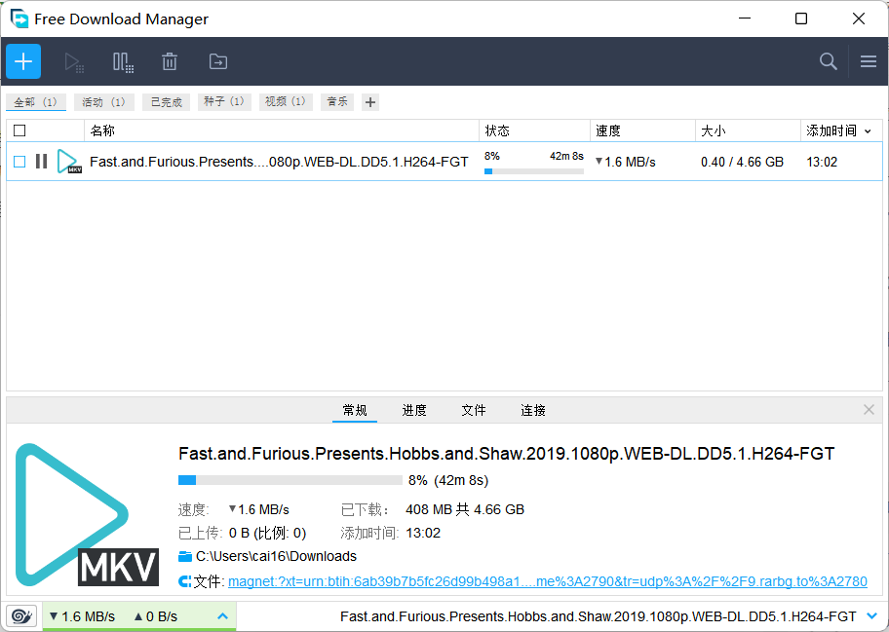889x632 pixels.
Task: Click the C:\Users\cai16\Downloads path
Action: (276, 556)
